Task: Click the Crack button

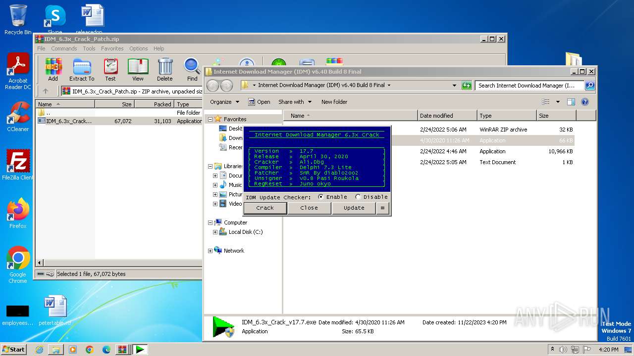Action: [x=265, y=208]
